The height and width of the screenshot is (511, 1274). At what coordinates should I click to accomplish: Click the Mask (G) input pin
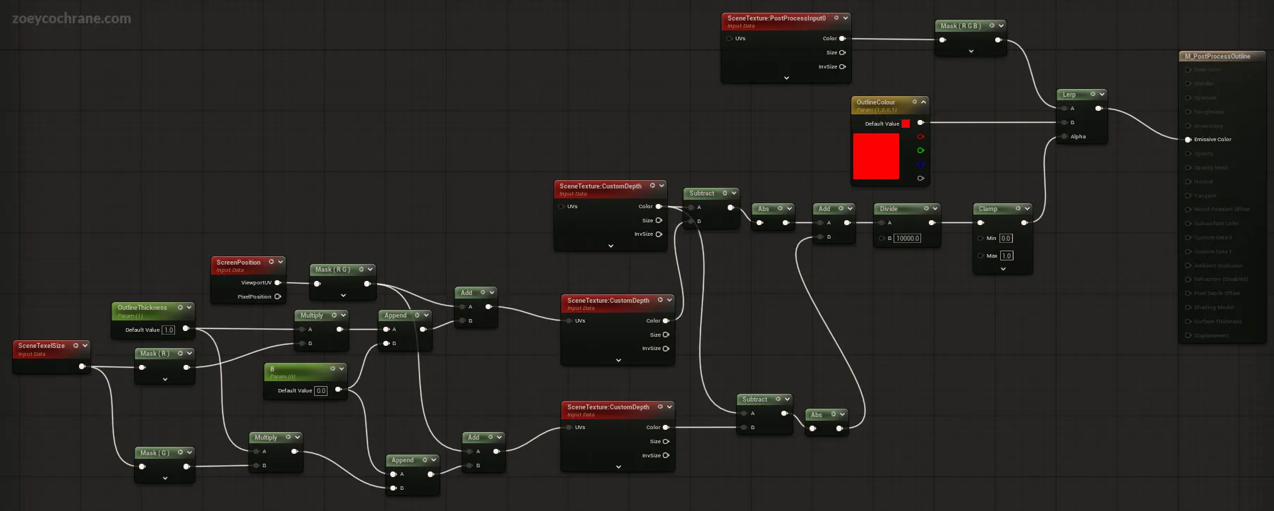coord(142,467)
